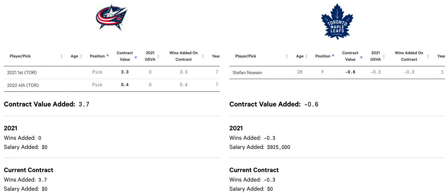Click the left table 2021 GSVA header

150,56
